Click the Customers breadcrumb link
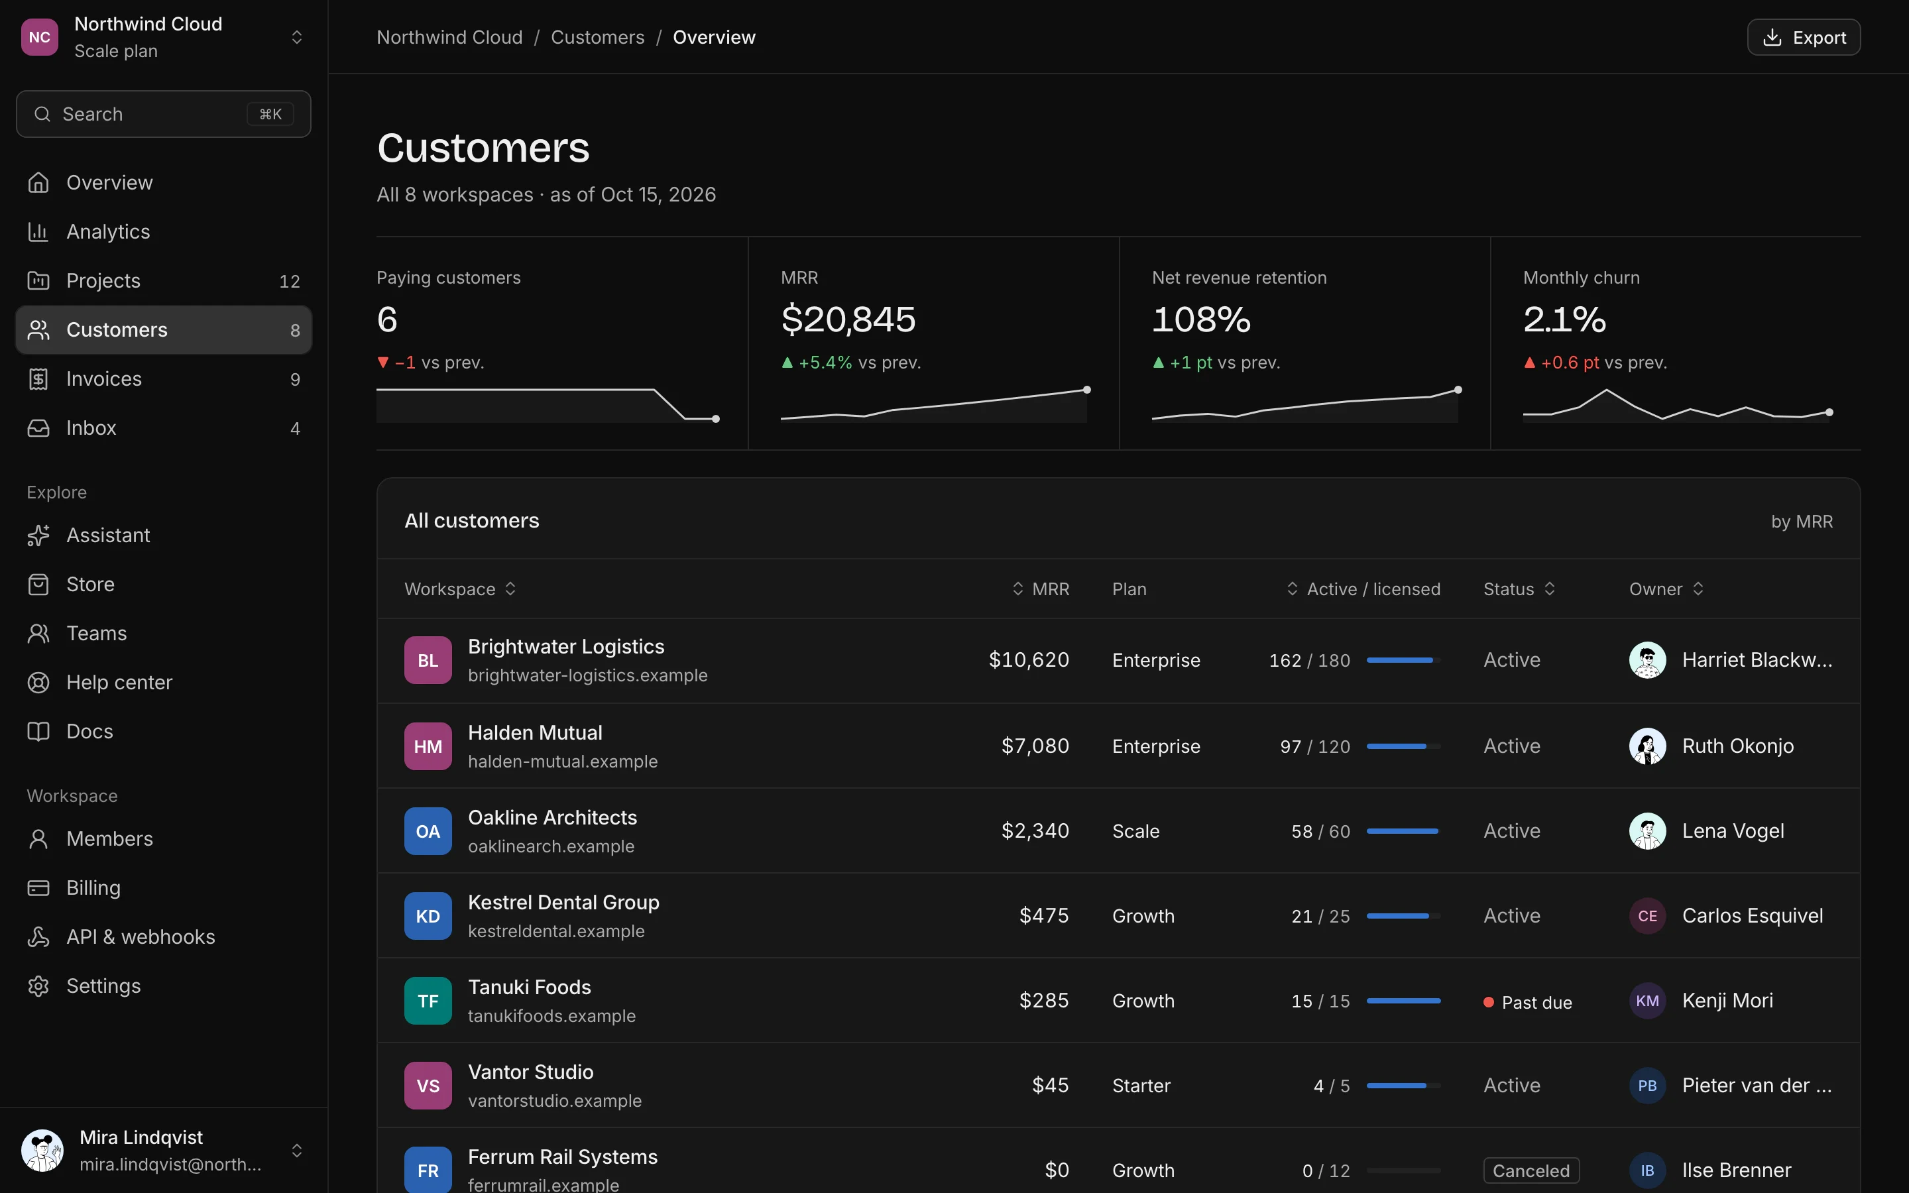1909x1193 pixels. point(597,37)
